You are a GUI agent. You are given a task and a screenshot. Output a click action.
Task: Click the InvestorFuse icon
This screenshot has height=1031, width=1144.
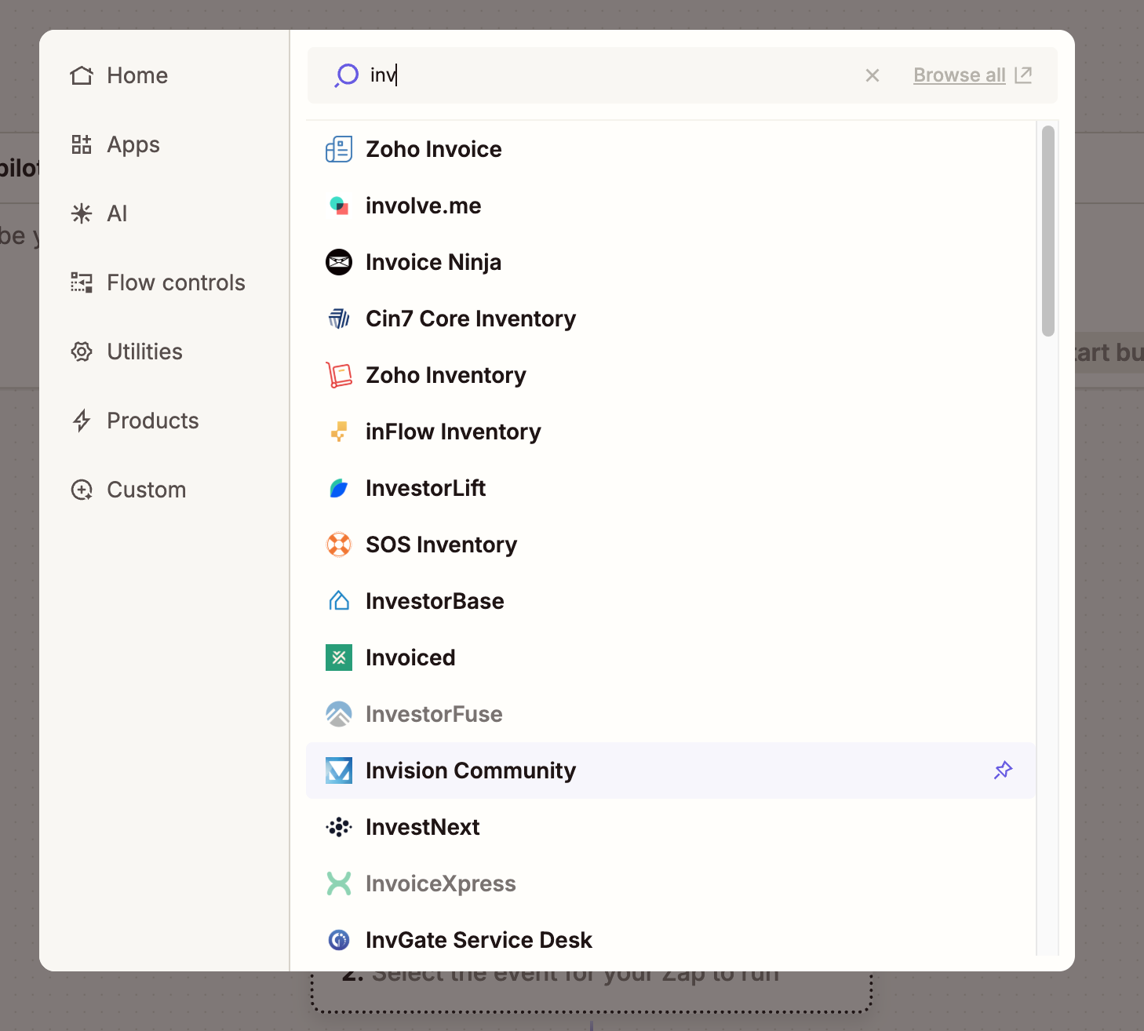(339, 714)
